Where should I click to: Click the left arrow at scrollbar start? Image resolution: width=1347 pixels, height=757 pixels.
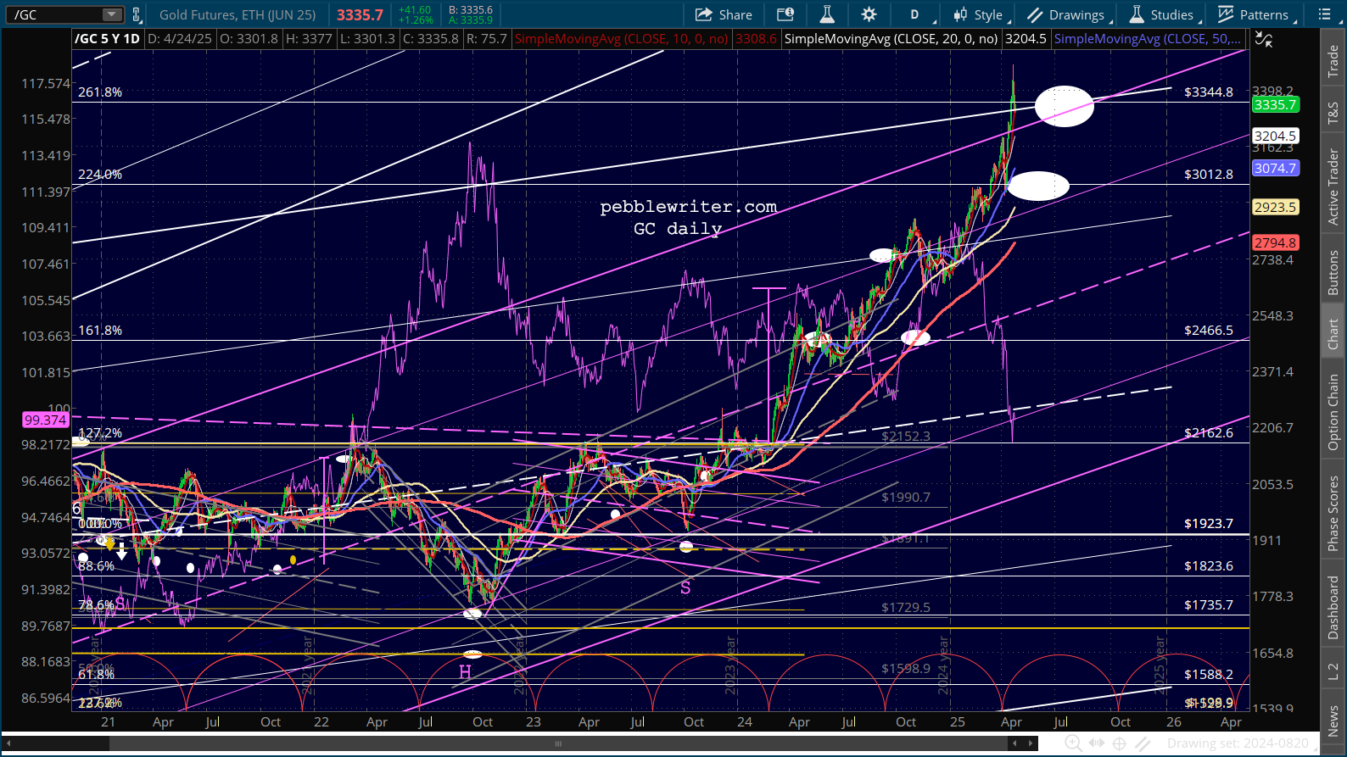point(10,743)
